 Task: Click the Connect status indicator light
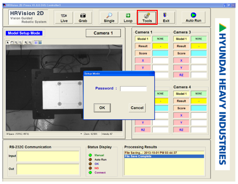pos(90,173)
